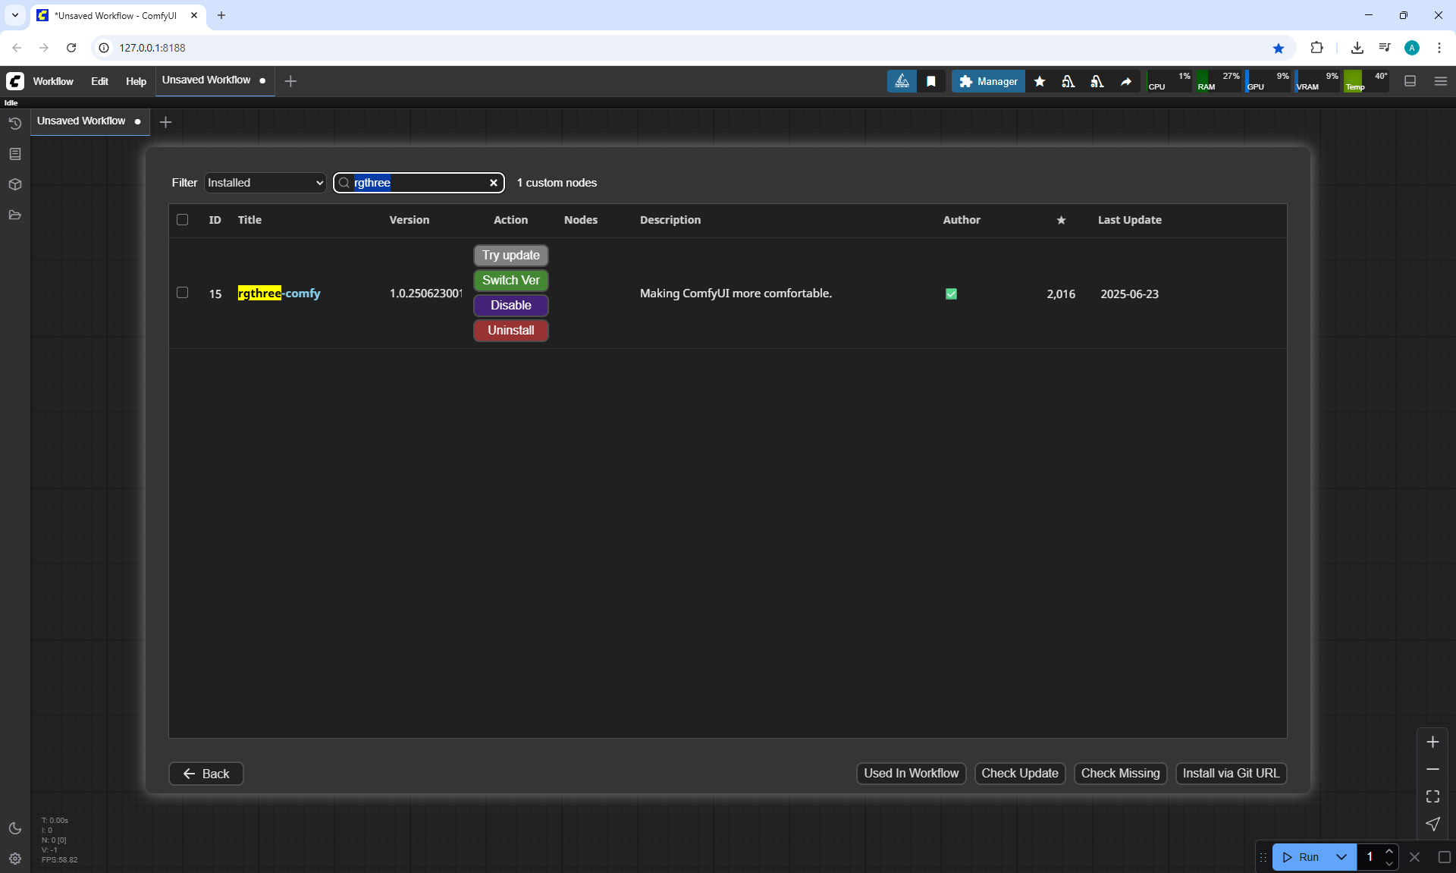Open the node library sidebar icon
The width and height of the screenshot is (1456, 873).
(x=14, y=154)
